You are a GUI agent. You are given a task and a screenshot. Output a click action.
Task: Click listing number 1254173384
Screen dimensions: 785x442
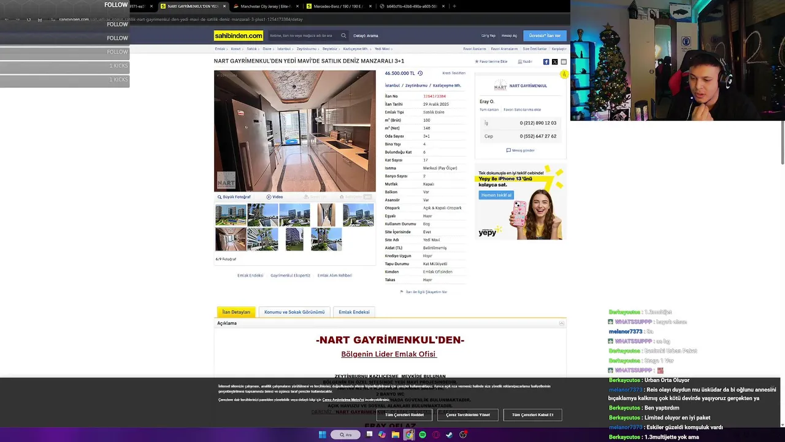[434, 96]
